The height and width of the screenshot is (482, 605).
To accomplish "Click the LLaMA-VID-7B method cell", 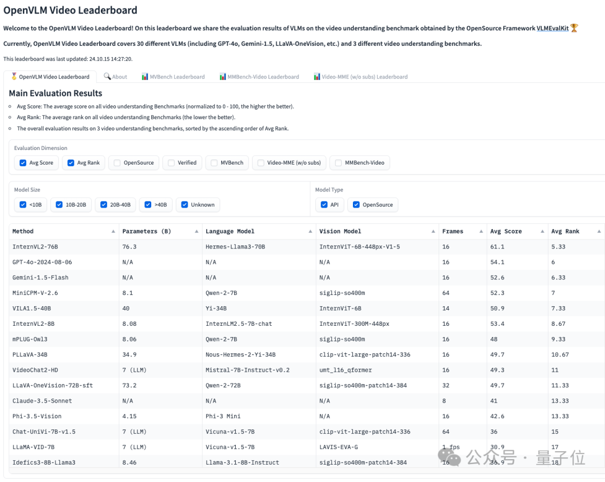I will [64, 447].
